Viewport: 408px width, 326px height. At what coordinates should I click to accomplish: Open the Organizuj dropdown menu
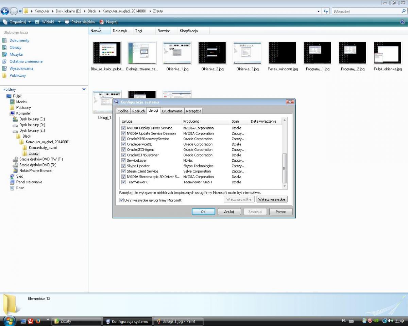17,22
